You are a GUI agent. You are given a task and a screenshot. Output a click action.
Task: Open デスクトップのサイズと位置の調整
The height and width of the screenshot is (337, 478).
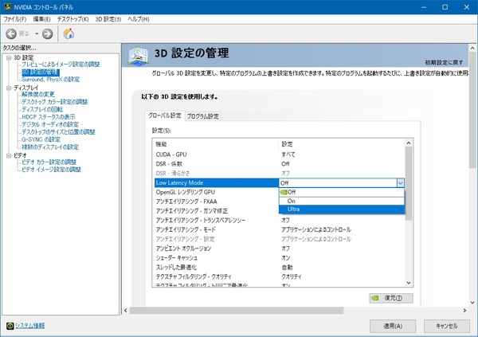tap(58, 131)
